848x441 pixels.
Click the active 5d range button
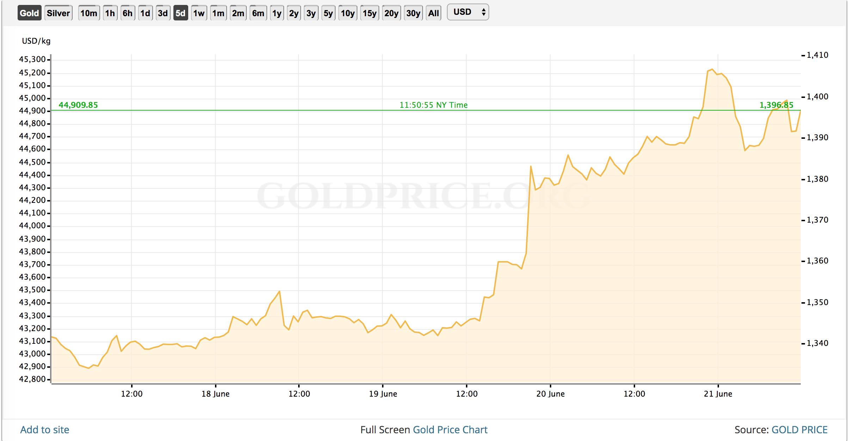click(x=180, y=13)
